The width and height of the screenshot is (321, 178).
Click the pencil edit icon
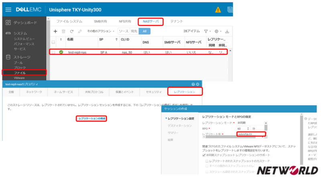point(80,31)
